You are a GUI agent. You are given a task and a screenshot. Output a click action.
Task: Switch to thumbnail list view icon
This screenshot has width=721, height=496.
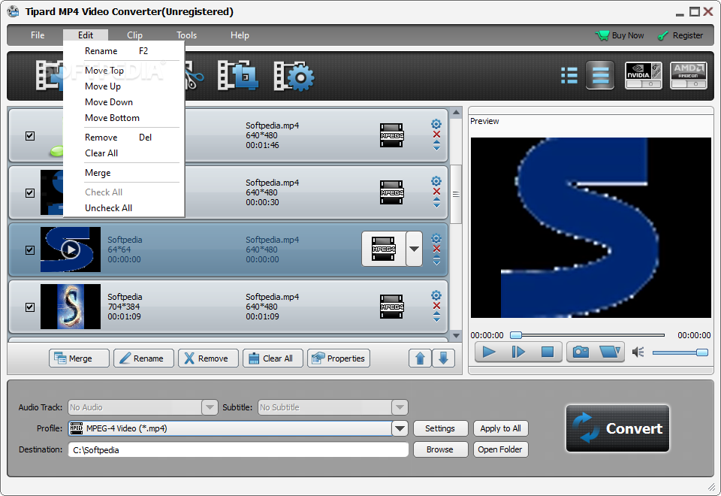click(569, 75)
